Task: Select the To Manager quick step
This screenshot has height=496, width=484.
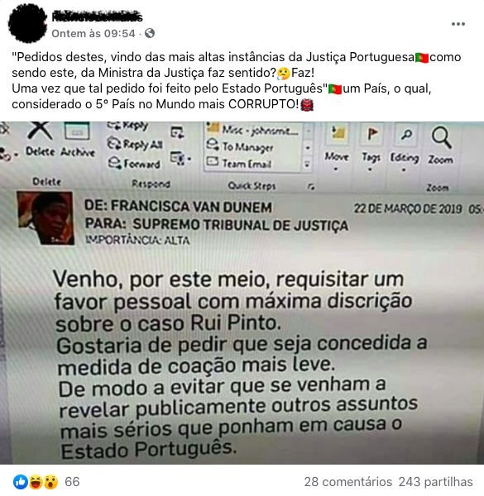Action: pos(240,146)
